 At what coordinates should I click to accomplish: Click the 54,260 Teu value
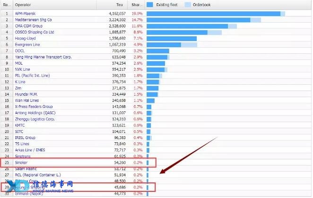pos(120,162)
